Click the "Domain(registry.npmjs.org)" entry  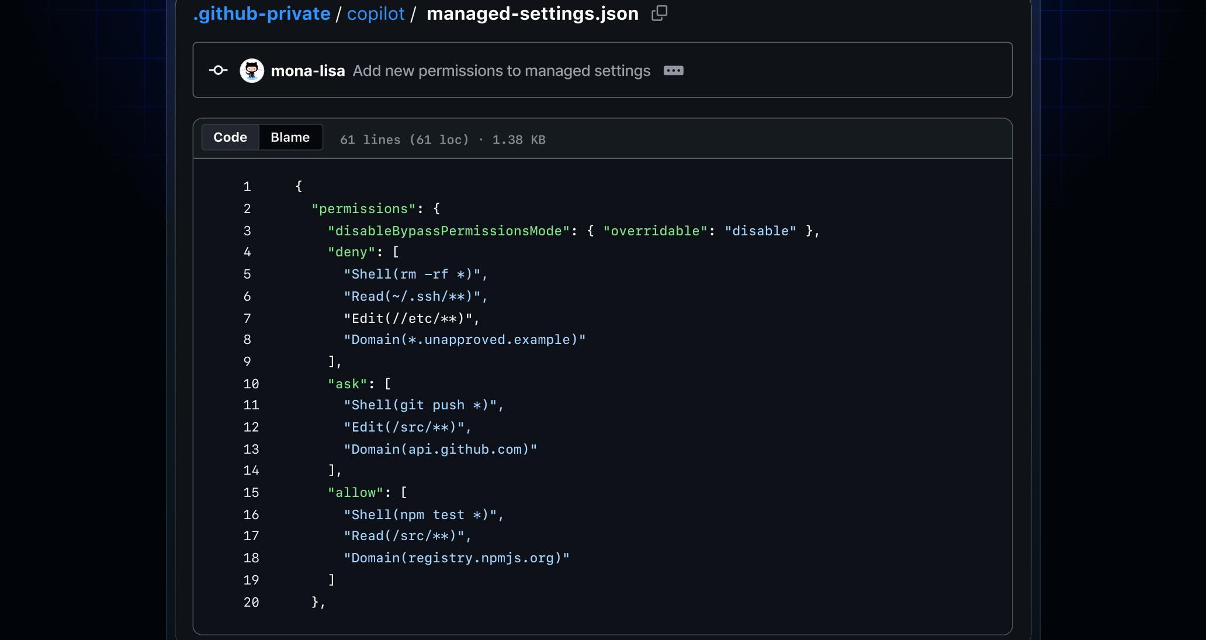[456, 558]
